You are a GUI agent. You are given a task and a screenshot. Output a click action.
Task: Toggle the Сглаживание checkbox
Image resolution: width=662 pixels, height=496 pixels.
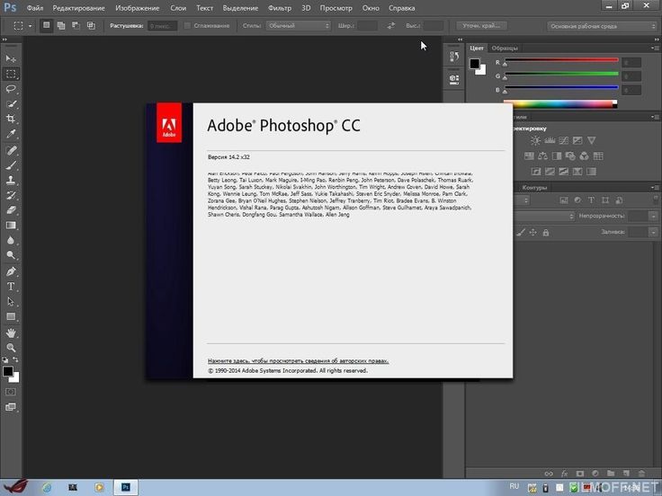187,26
